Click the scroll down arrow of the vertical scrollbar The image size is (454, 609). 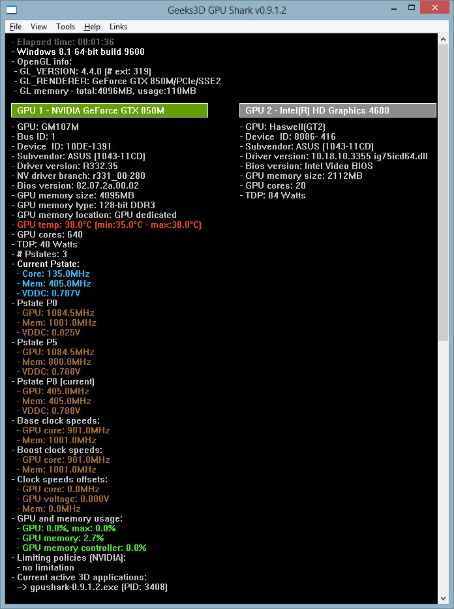pos(444,599)
